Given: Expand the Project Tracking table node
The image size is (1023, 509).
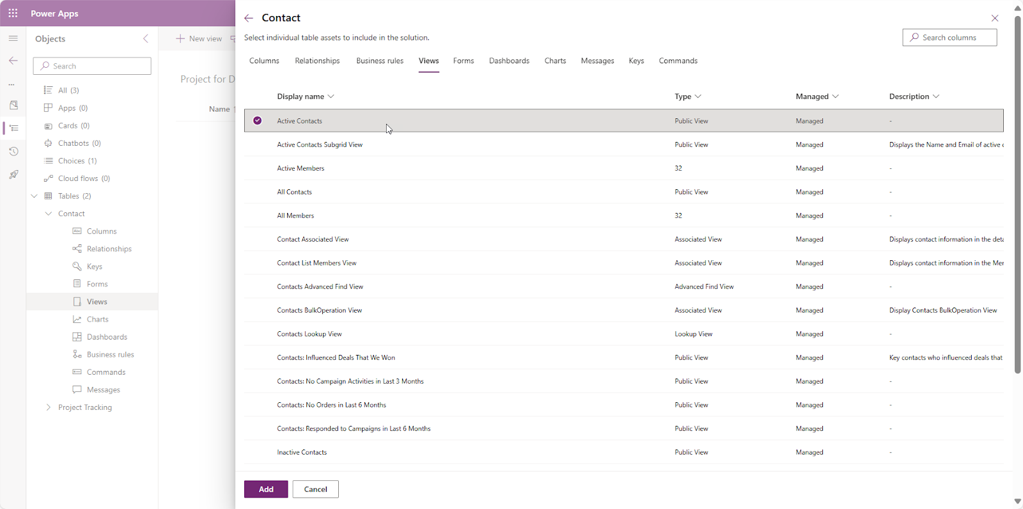Looking at the screenshot, I should [x=49, y=407].
